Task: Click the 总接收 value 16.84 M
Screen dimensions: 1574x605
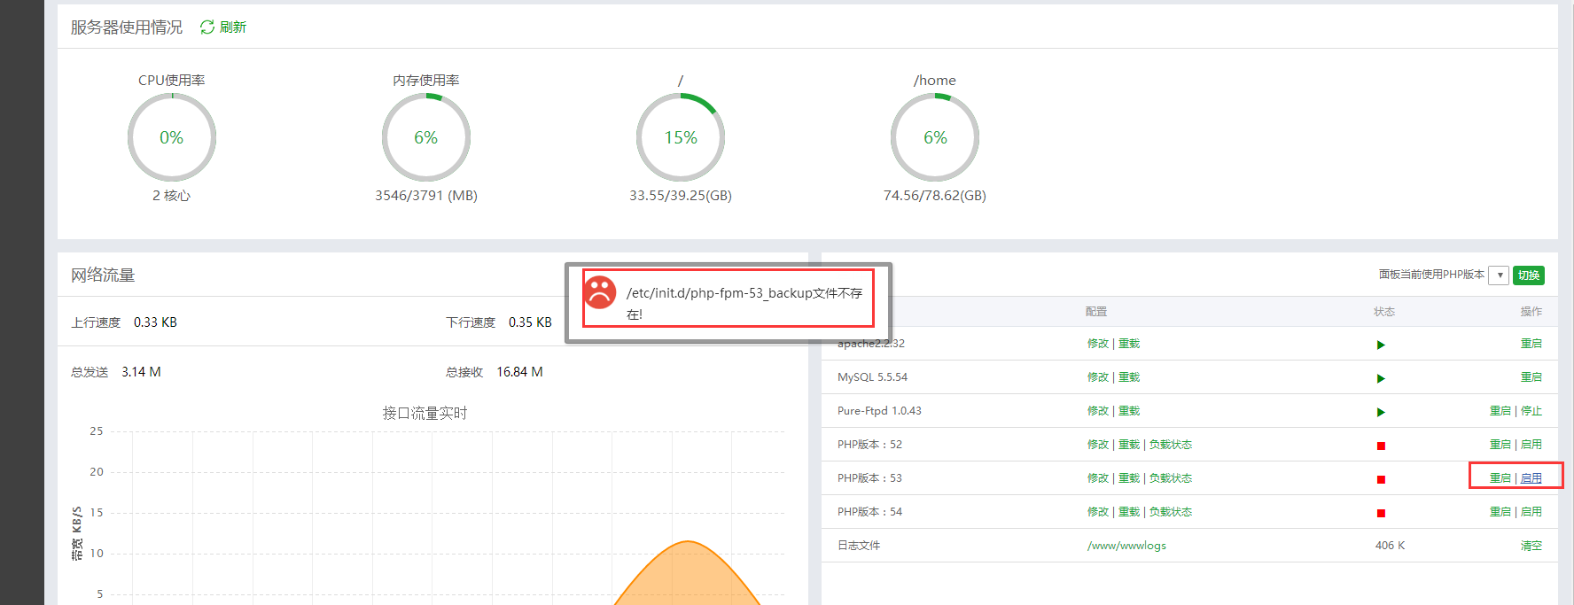Action: 519,372
